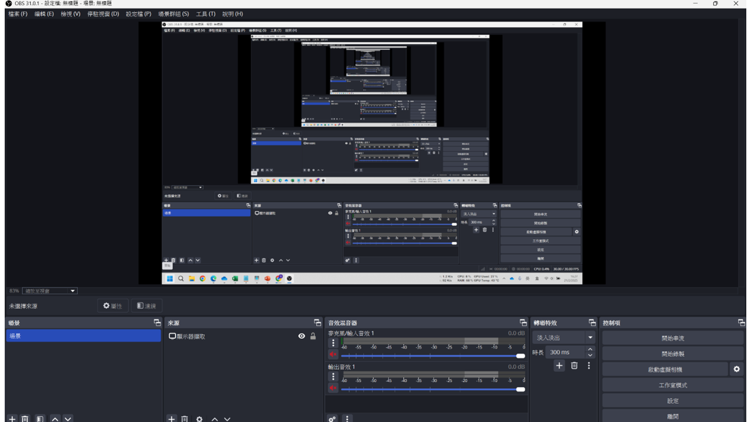Open source properties via the gear icon

click(x=199, y=418)
